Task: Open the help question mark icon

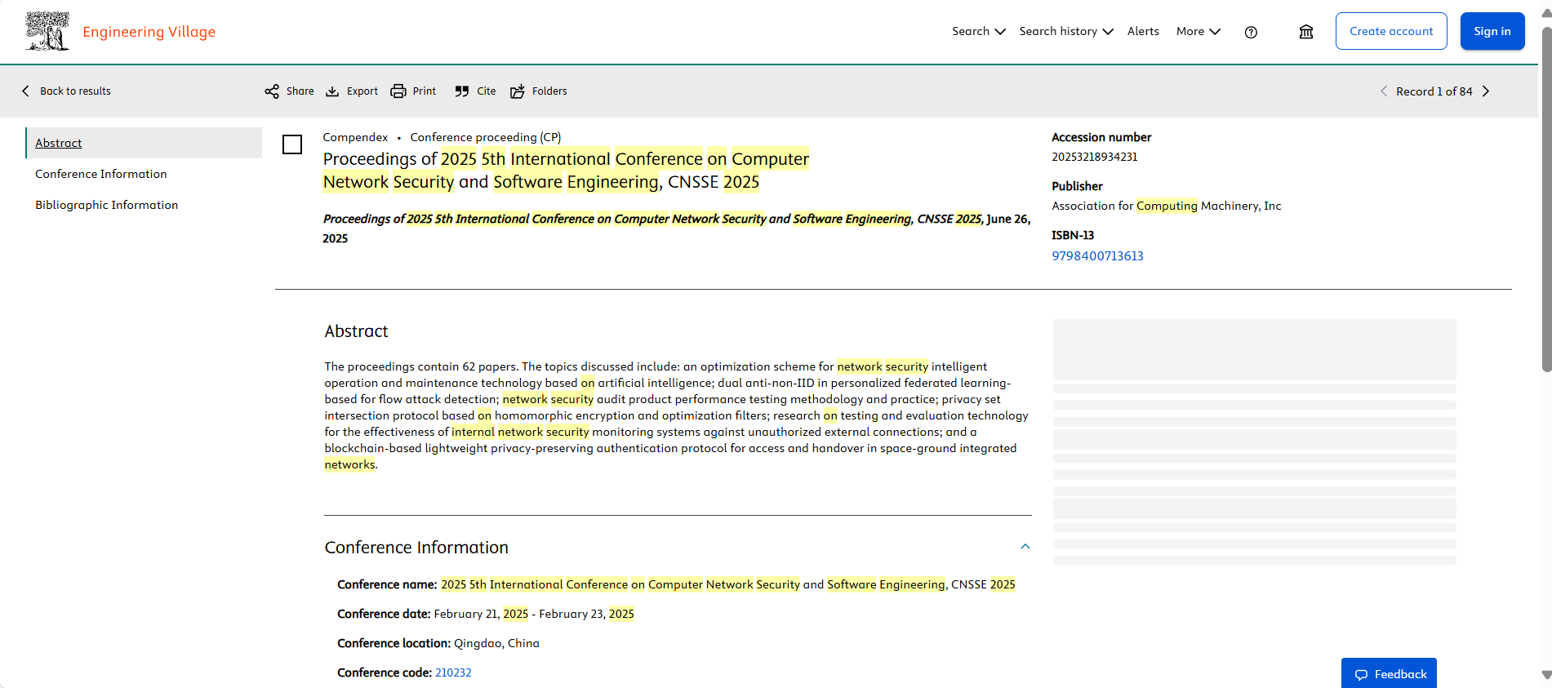Action: point(1251,32)
